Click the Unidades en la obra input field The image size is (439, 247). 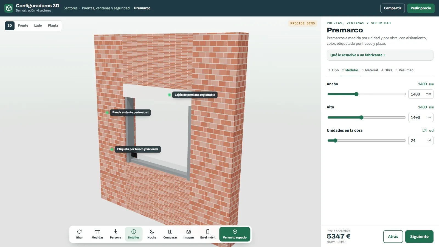421,141
